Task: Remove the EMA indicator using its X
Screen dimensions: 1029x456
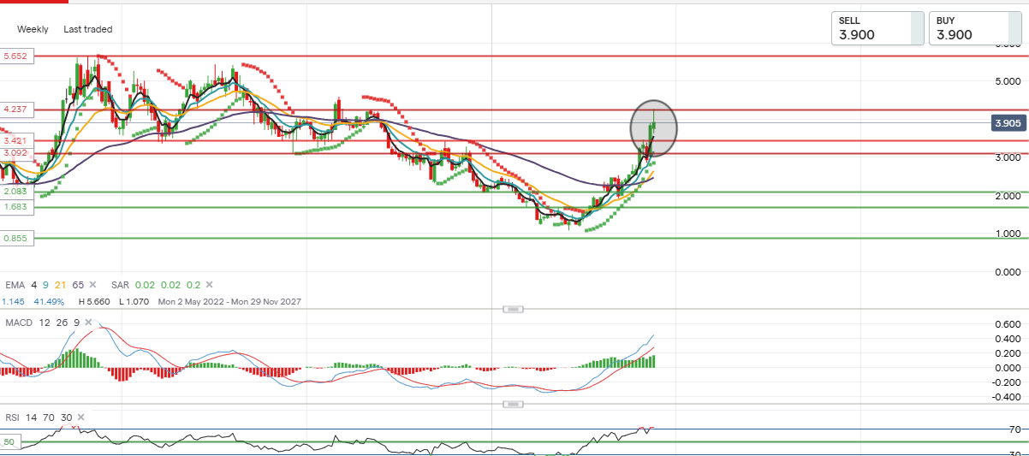Action: pyautogui.click(x=92, y=284)
